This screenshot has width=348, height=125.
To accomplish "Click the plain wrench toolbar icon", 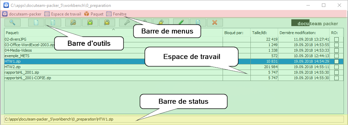I will click(x=127, y=22).
